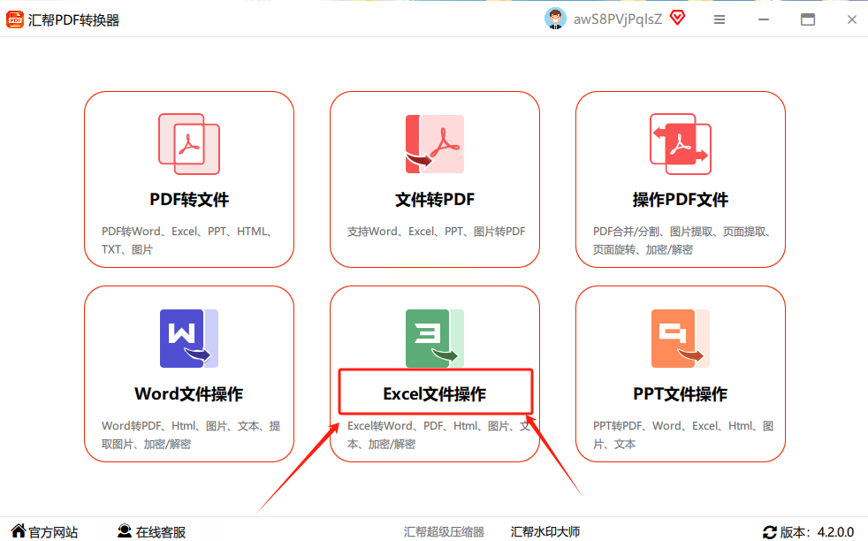
Task: Visit the 官方网站 link
Action: coord(53,532)
